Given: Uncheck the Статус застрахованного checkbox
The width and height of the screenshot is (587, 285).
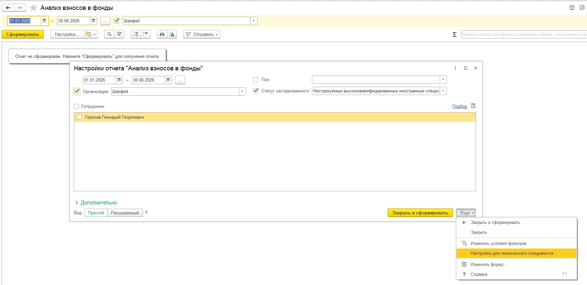Looking at the screenshot, I should (255, 91).
